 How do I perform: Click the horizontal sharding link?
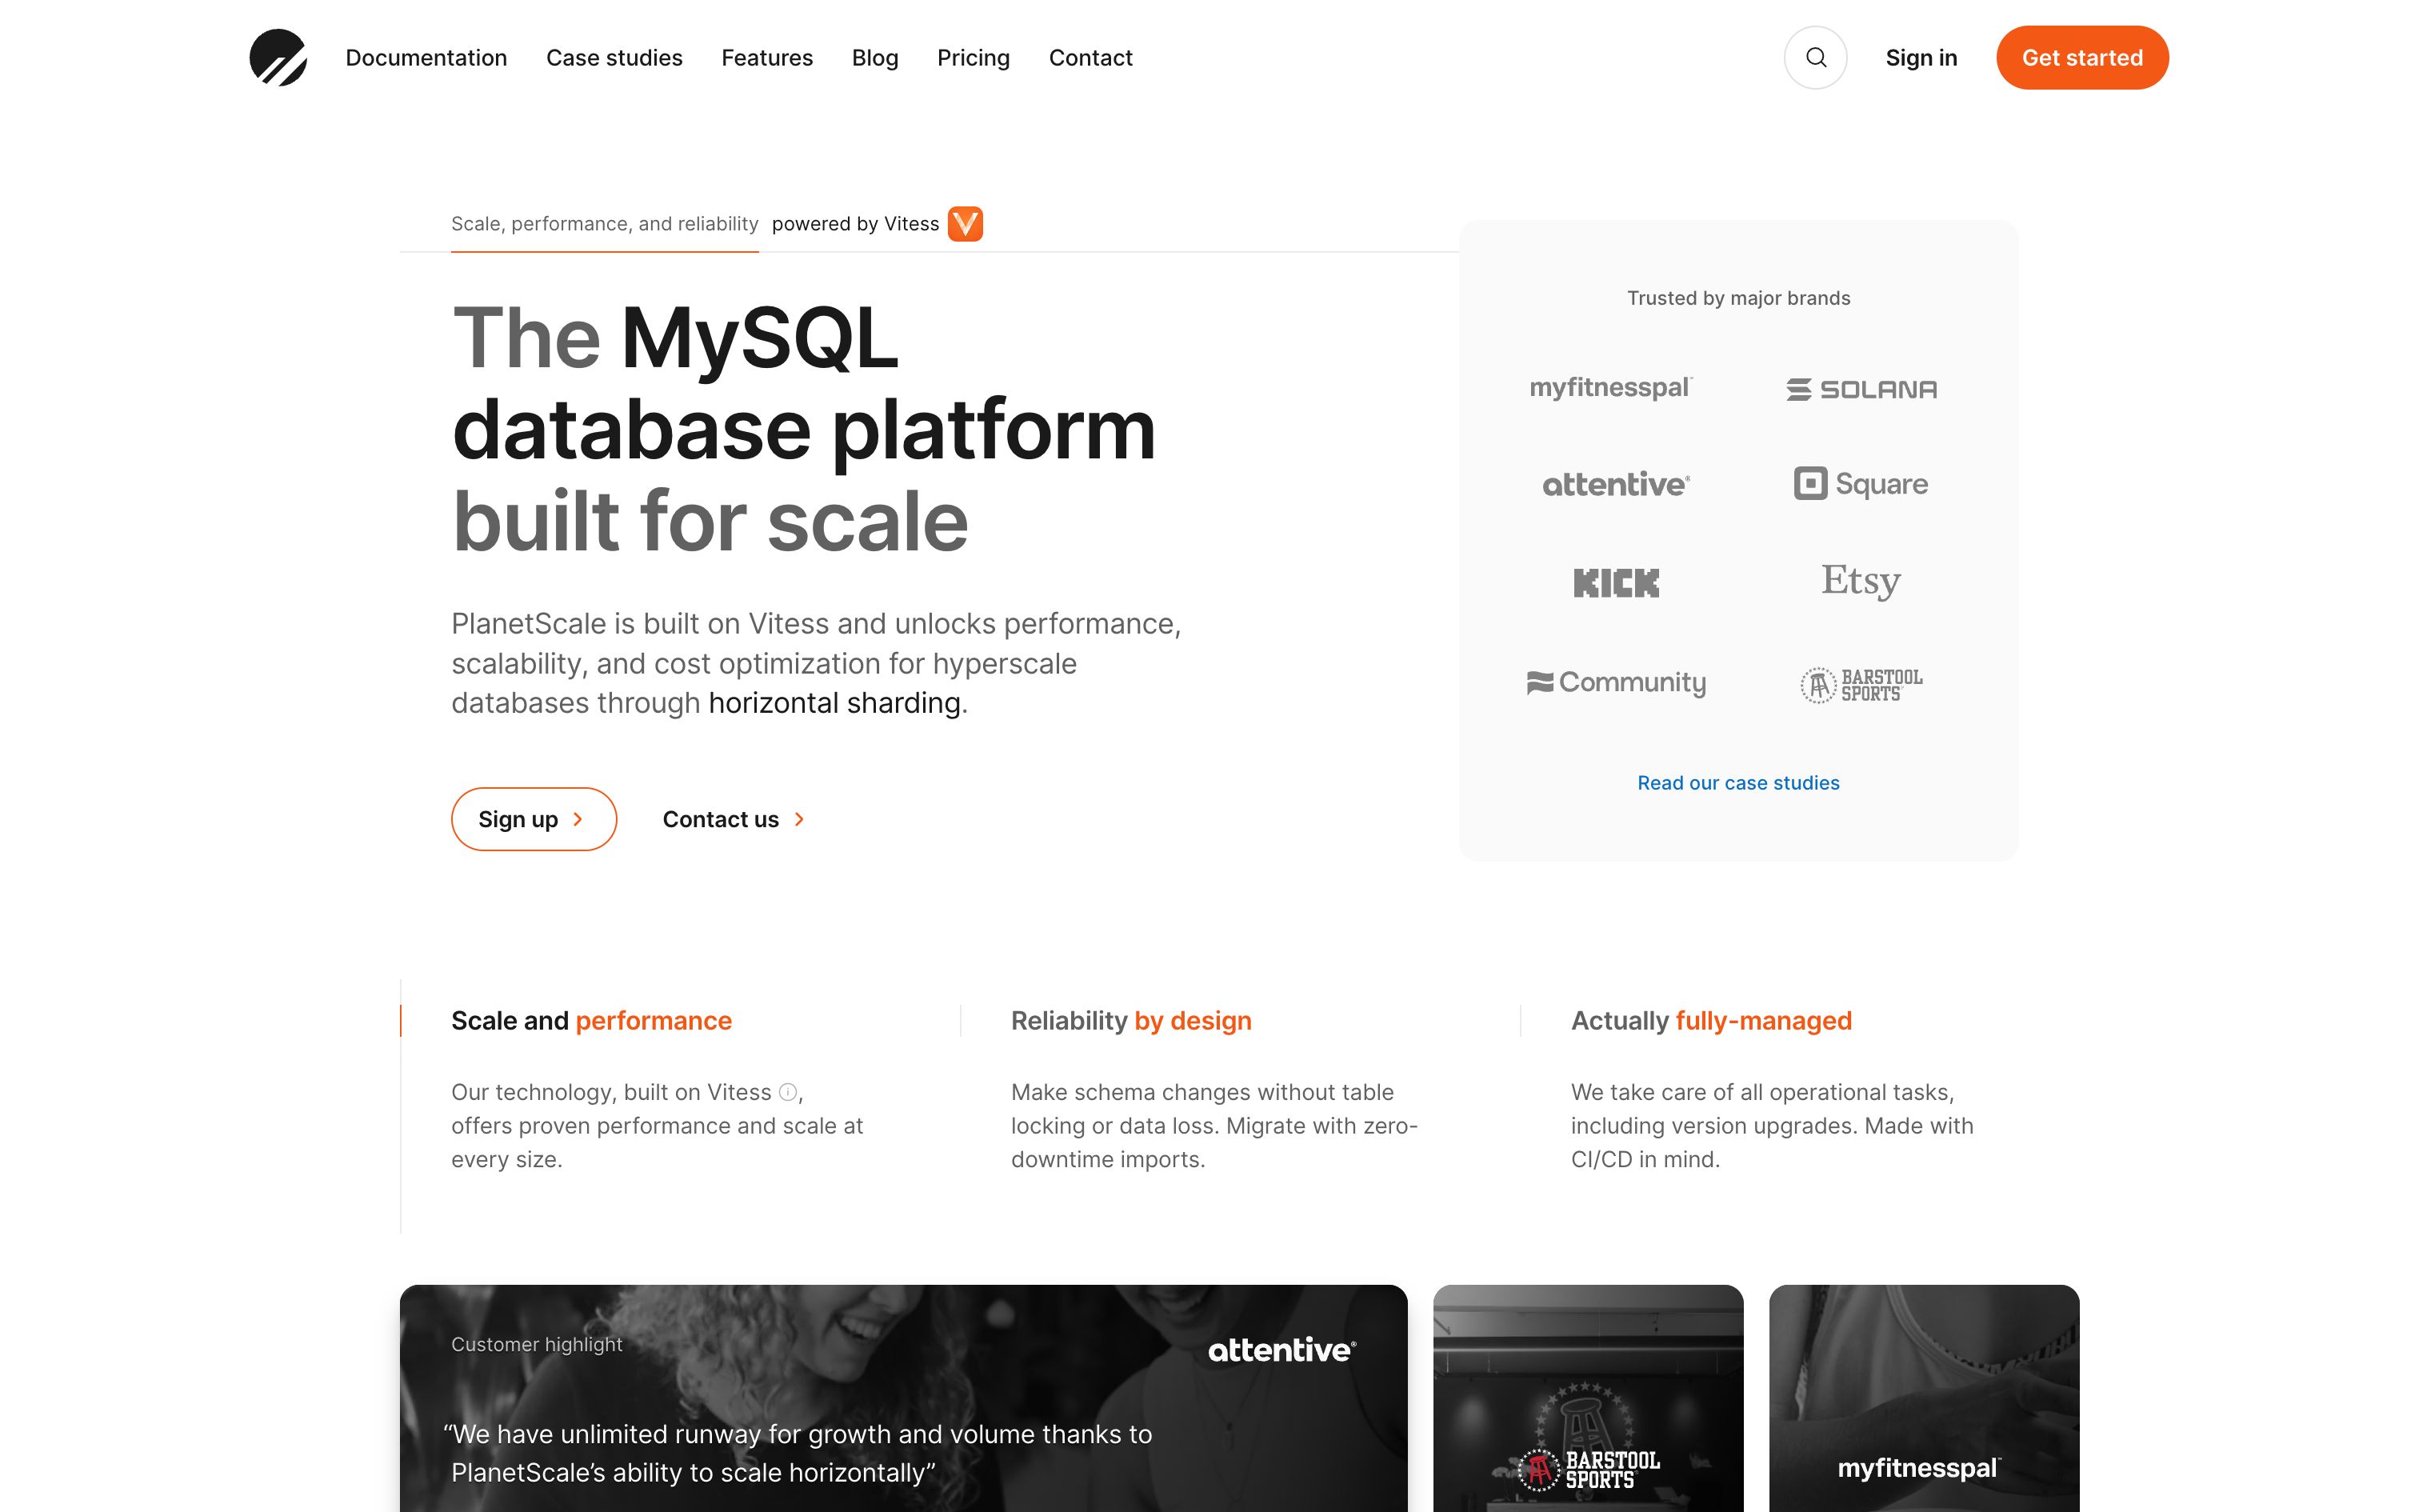[834, 703]
